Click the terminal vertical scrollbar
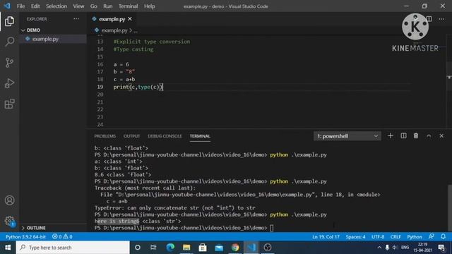452x254 pixels. pos(450,209)
